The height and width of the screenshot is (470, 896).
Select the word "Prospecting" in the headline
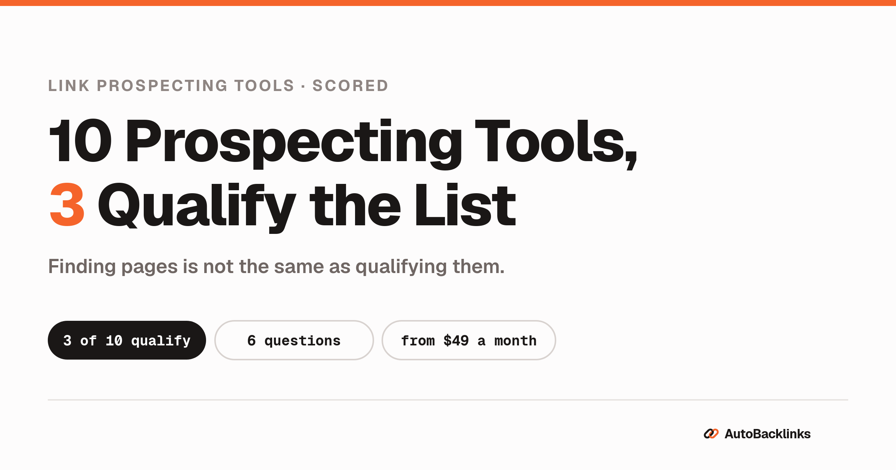coord(294,144)
